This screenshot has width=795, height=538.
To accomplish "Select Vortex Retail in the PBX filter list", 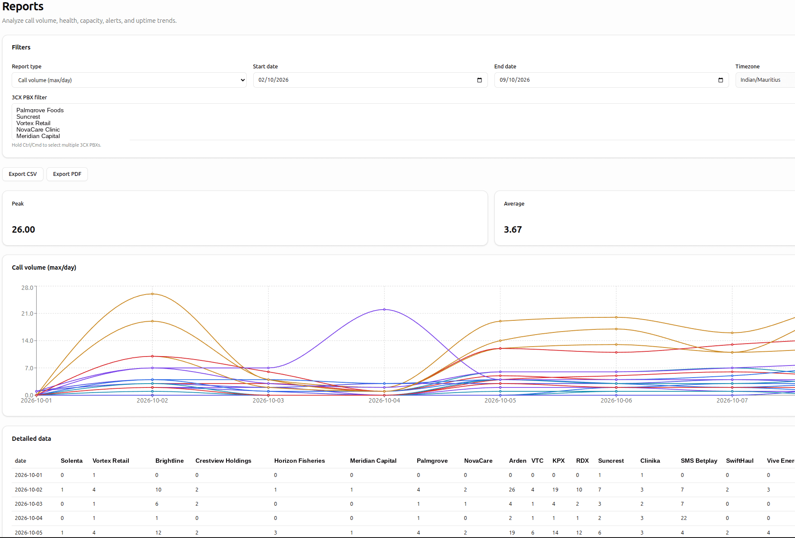I will pos(34,123).
